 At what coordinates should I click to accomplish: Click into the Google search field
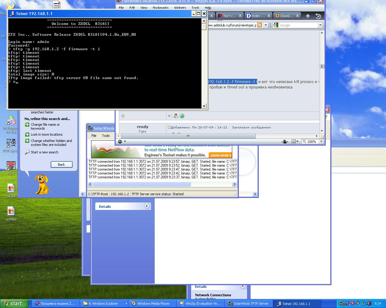298,25
